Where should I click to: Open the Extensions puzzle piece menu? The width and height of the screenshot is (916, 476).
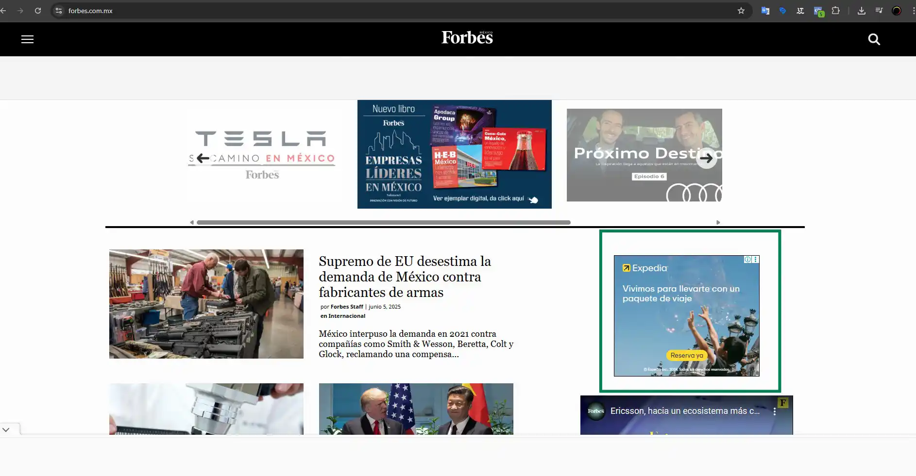click(835, 10)
